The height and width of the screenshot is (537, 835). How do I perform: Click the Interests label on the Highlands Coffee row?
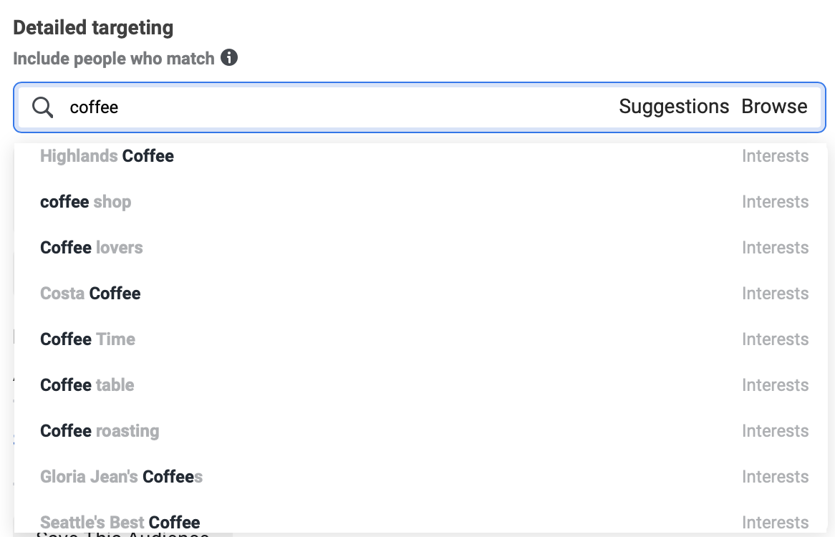(x=775, y=156)
